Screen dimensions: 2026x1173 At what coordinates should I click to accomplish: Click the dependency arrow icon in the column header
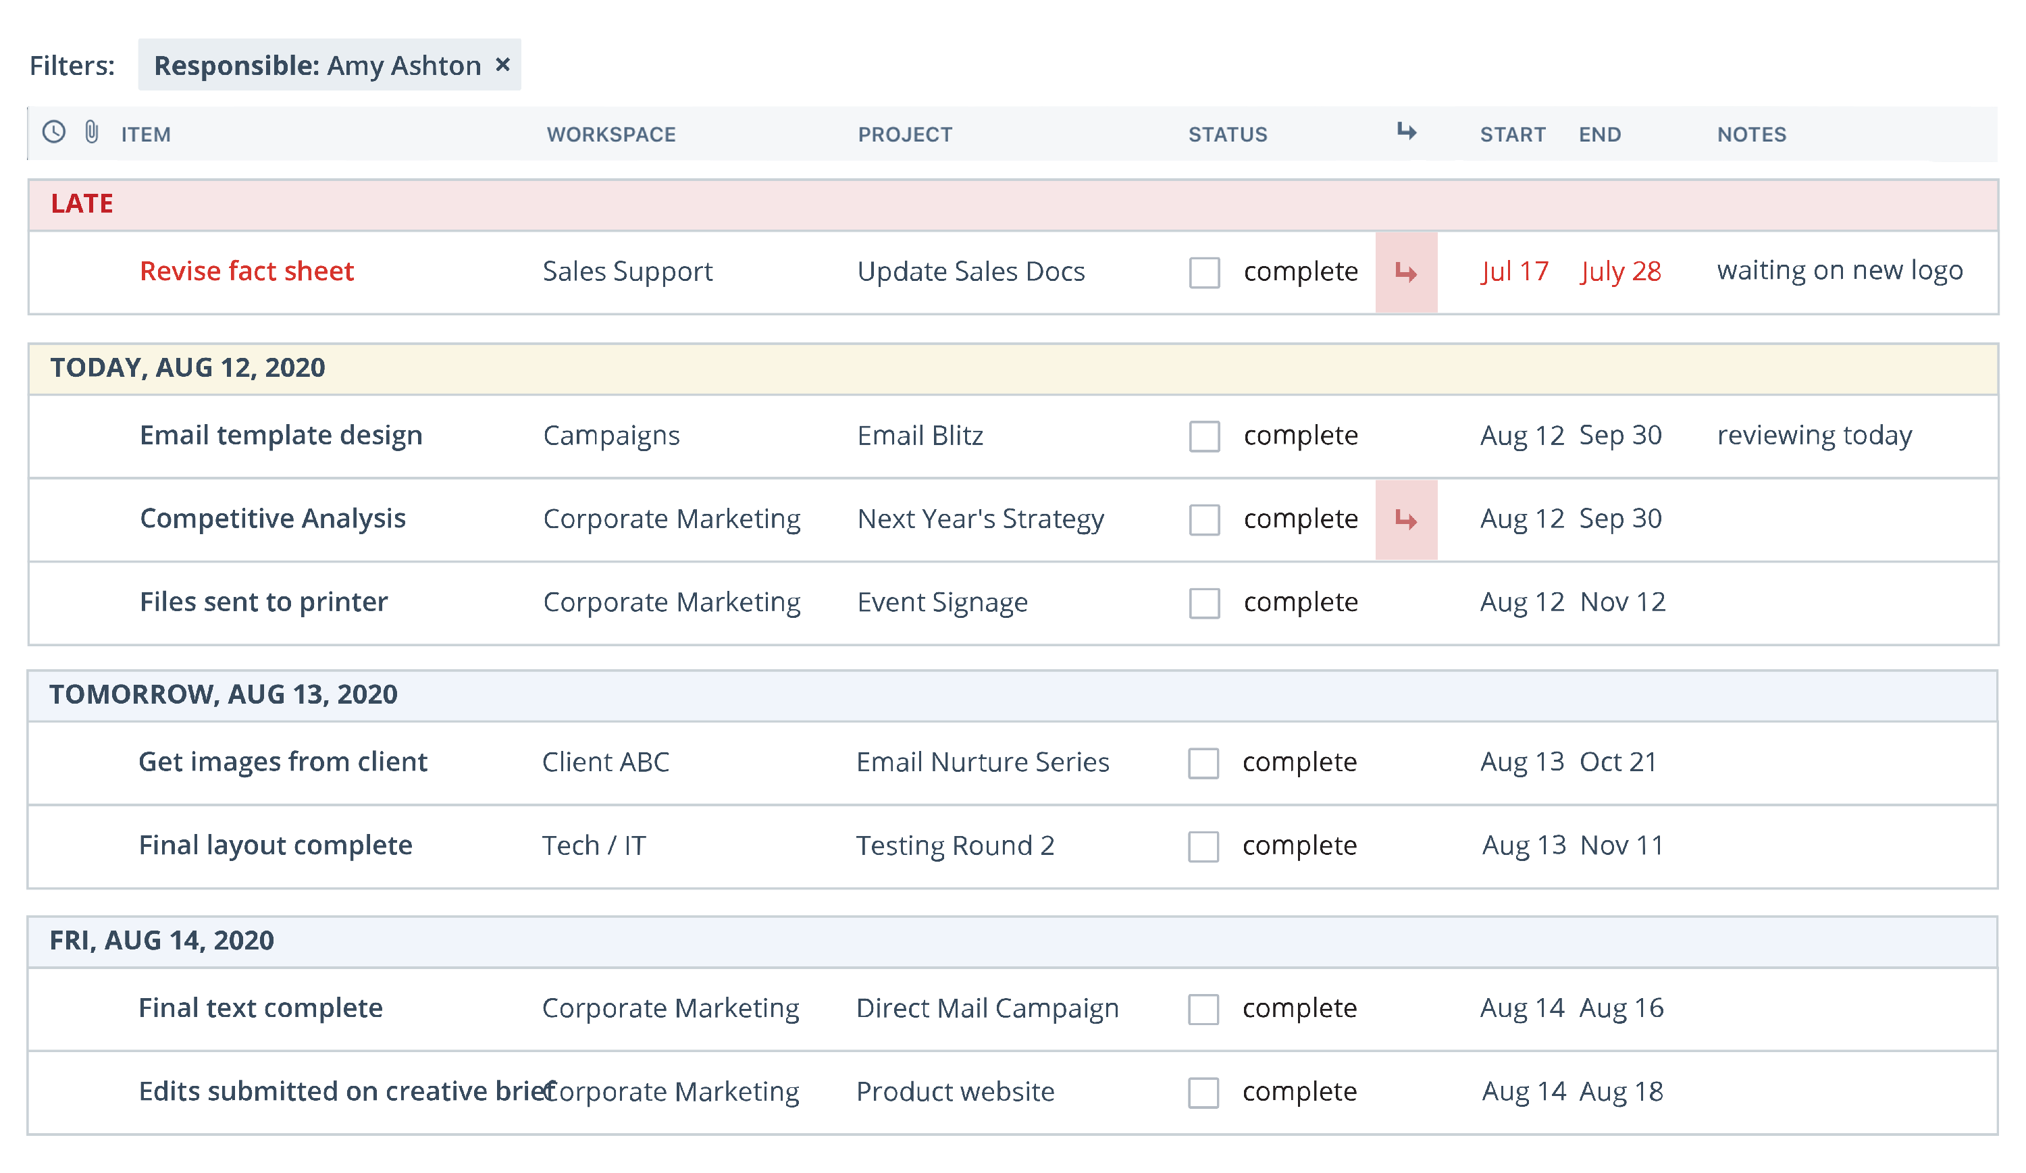(x=1407, y=134)
